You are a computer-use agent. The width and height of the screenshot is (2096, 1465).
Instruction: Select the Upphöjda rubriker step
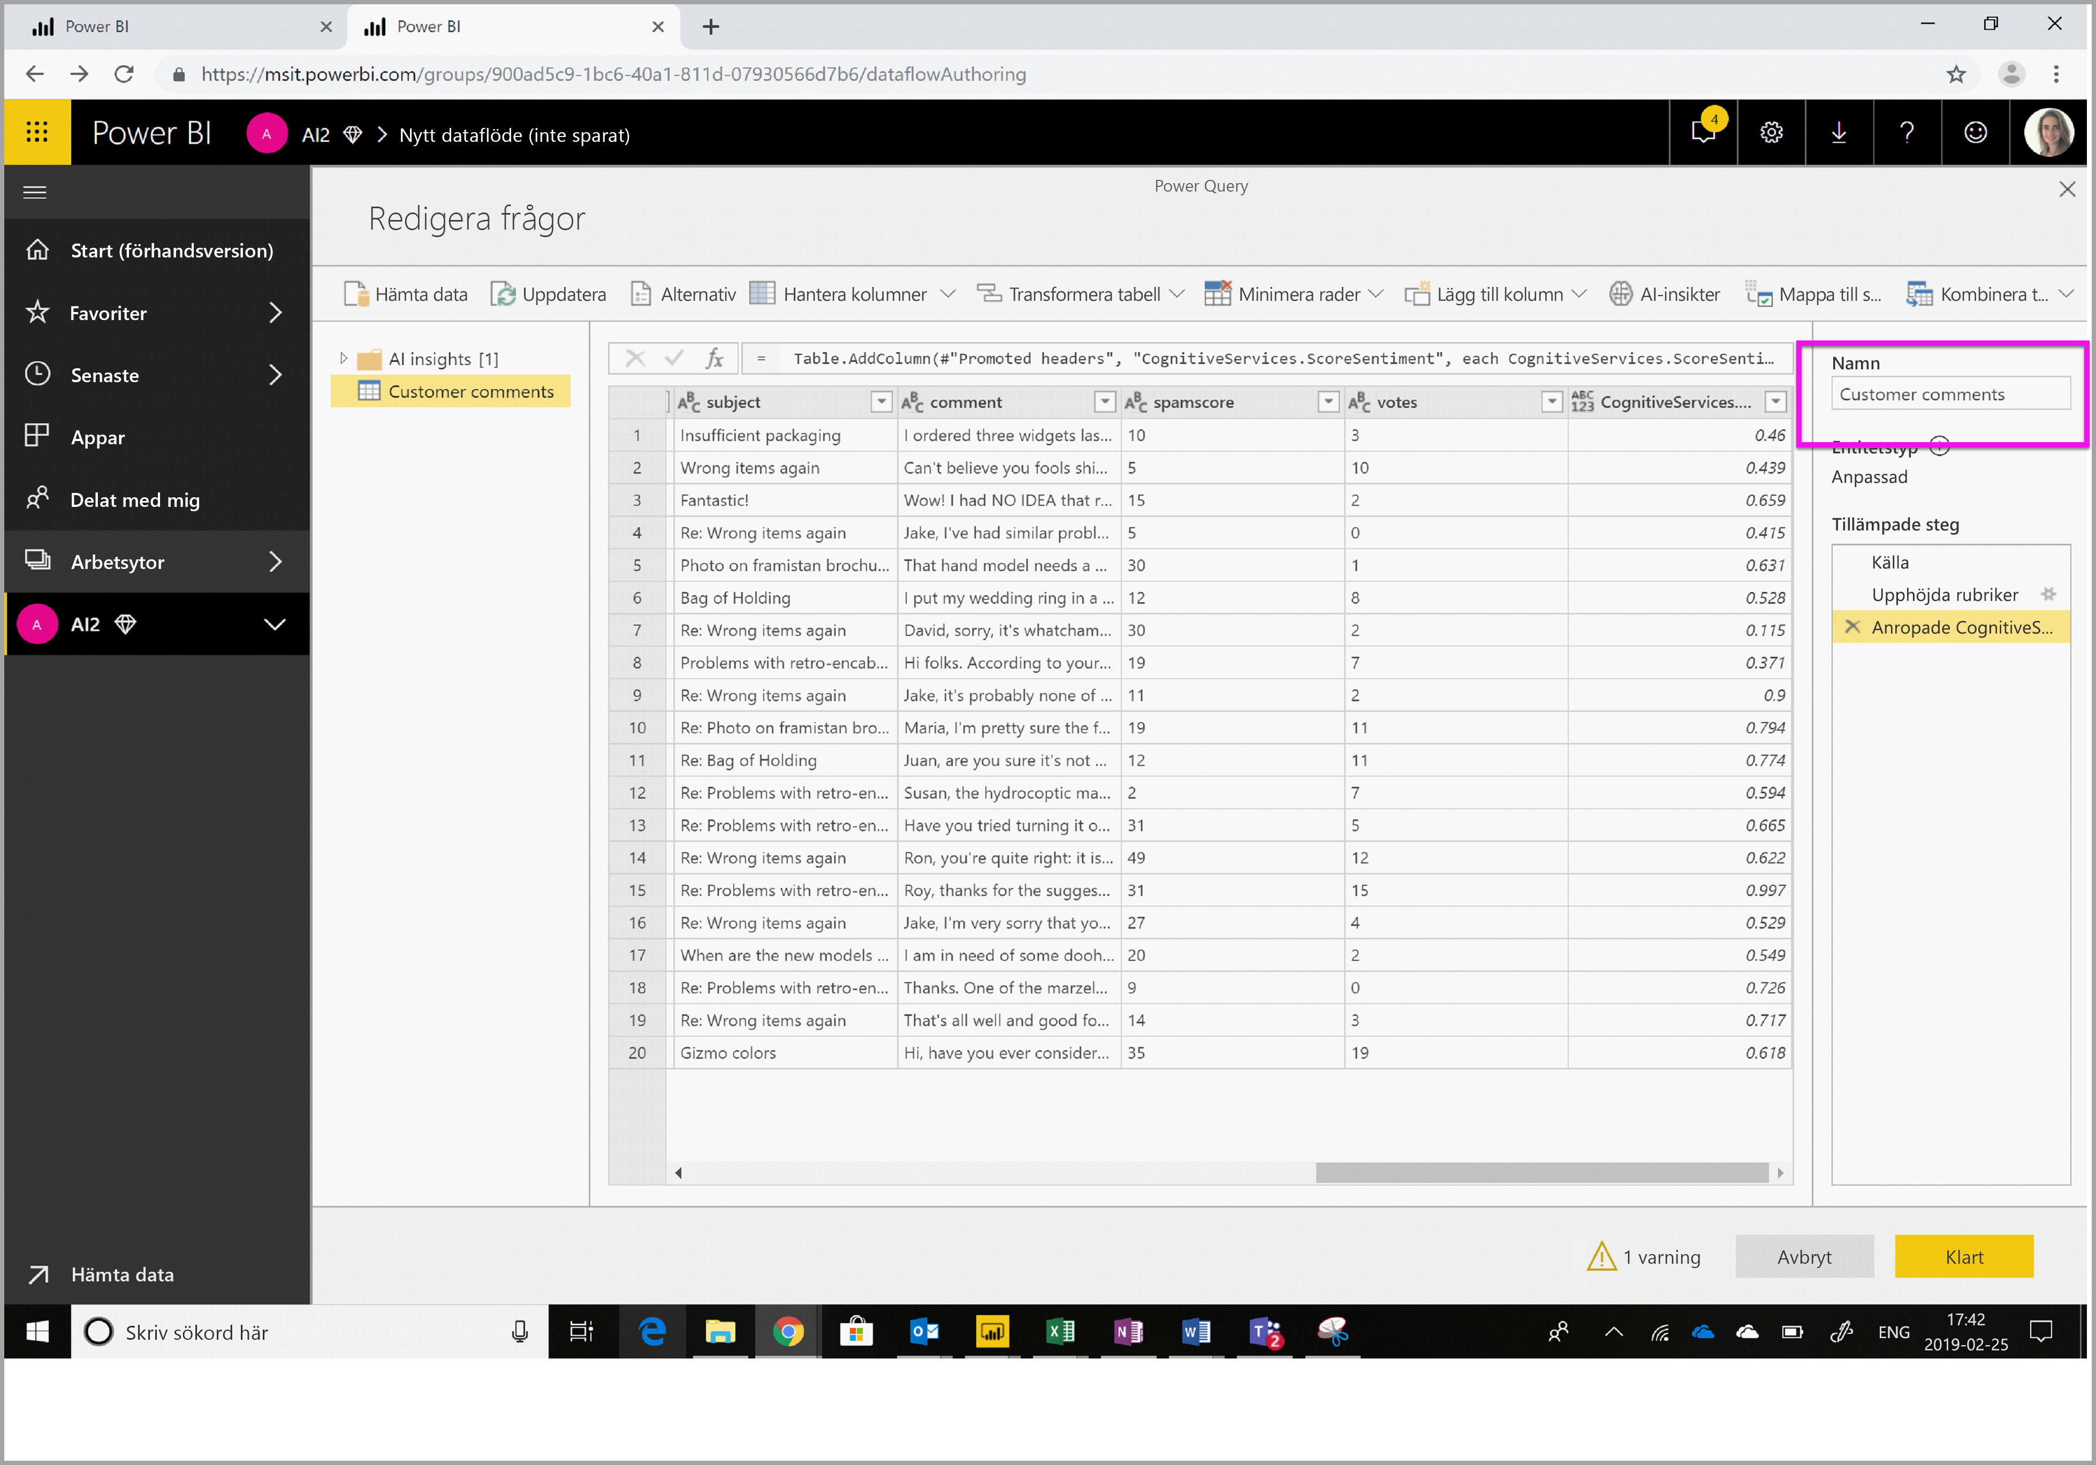1945,595
